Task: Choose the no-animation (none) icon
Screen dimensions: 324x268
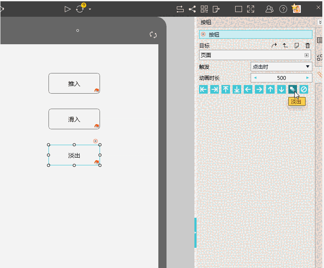Action: 304,89
